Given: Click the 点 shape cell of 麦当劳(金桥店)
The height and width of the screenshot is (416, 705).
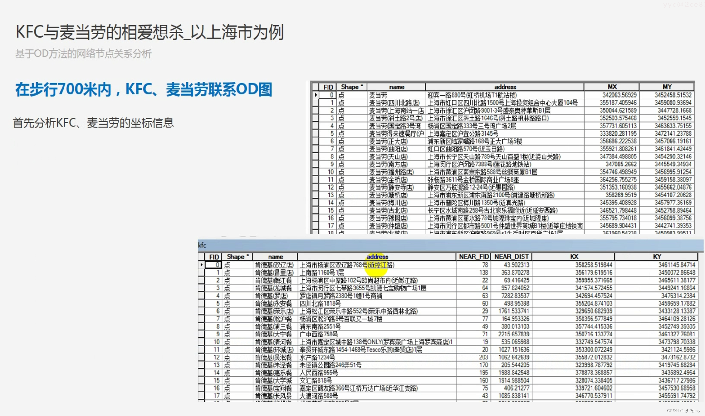Looking at the screenshot, I should pyautogui.click(x=341, y=180).
